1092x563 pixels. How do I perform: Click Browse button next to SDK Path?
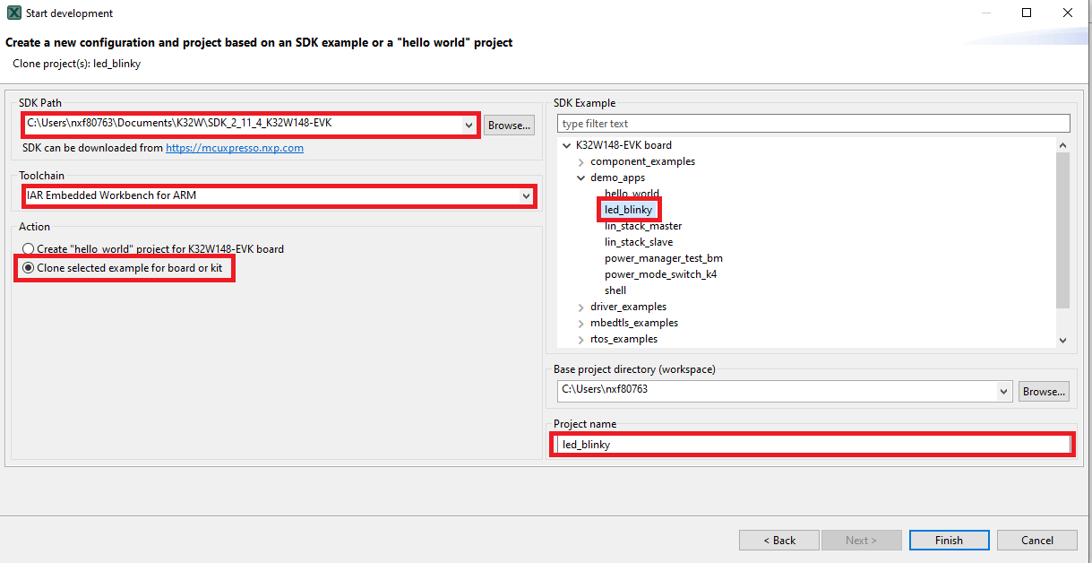tap(509, 126)
